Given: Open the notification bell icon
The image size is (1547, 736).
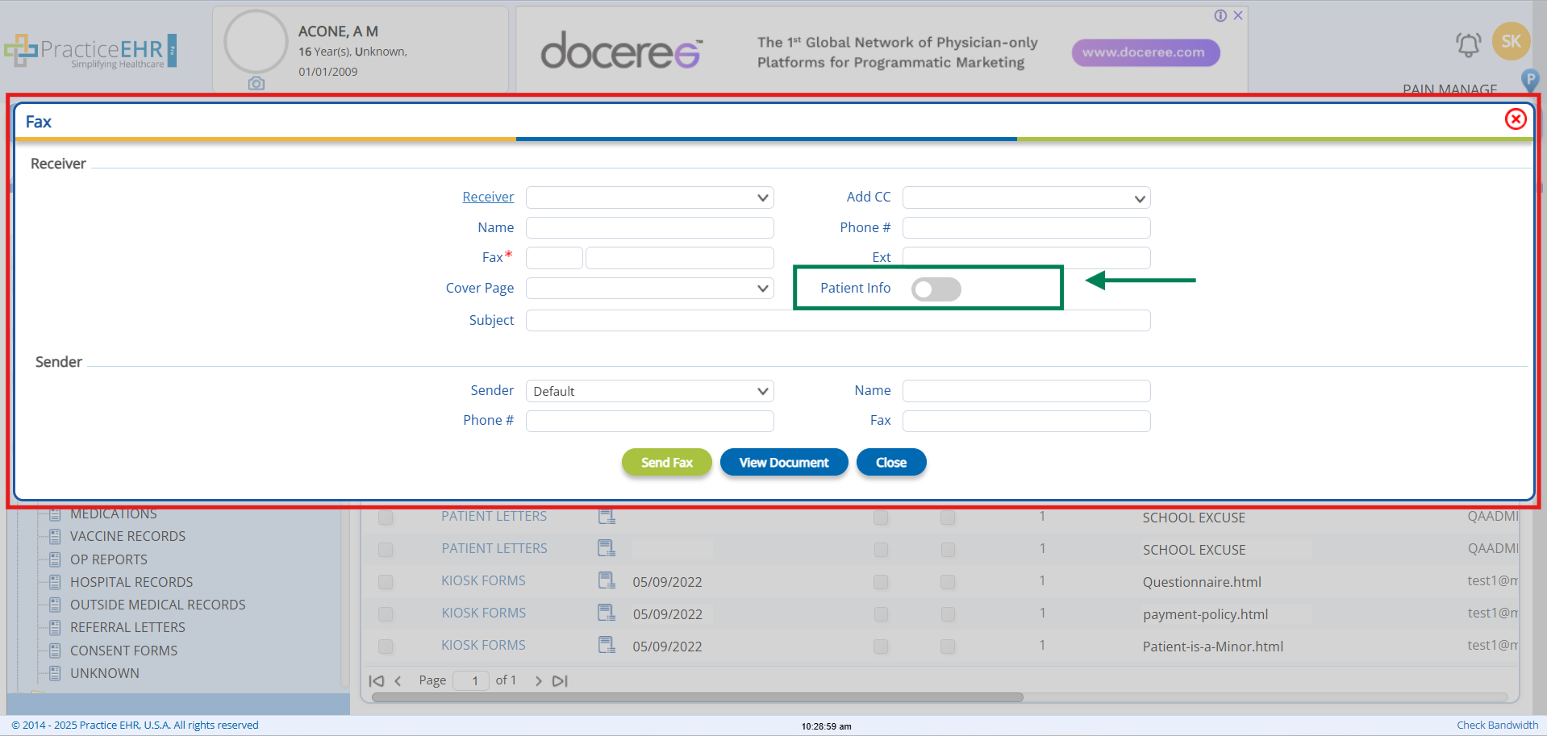Looking at the screenshot, I should [1468, 44].
